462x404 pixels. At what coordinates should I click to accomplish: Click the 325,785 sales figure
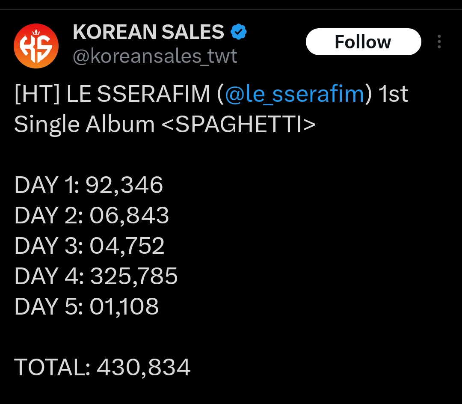click(134, 276)
